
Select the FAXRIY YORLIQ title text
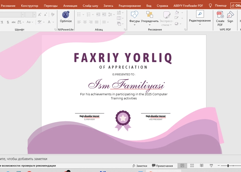click(x=123, y=58)
